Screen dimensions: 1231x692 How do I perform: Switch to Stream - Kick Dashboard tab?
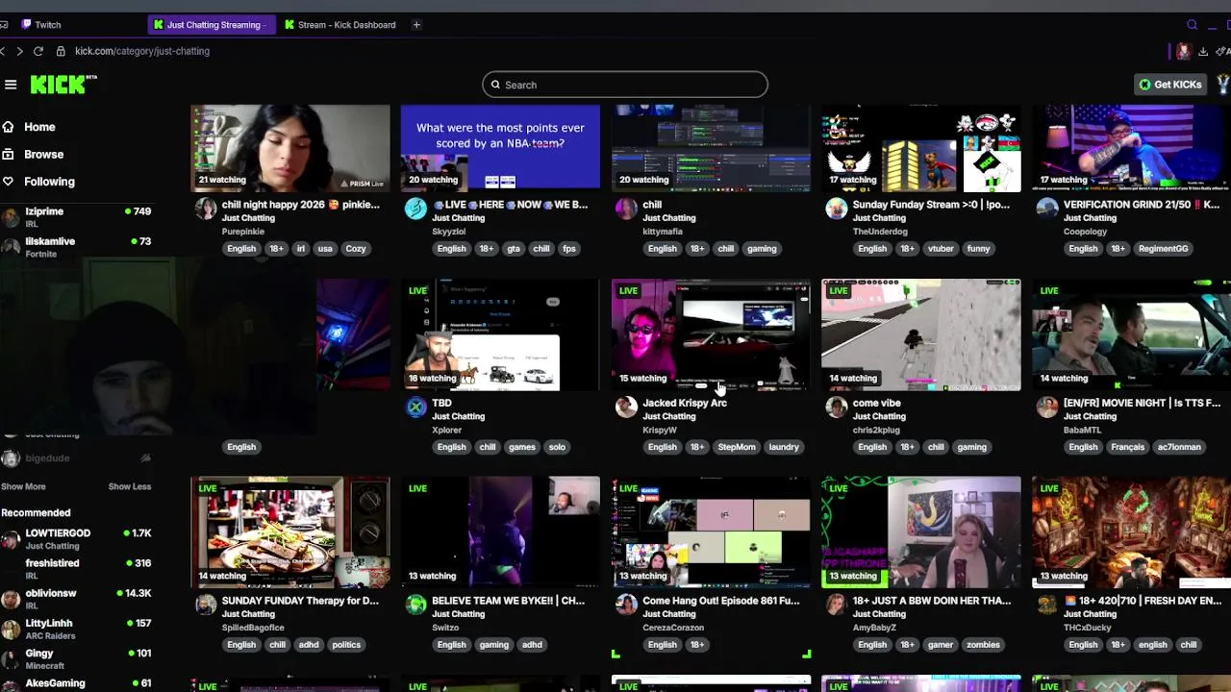[x=341, y=25]
